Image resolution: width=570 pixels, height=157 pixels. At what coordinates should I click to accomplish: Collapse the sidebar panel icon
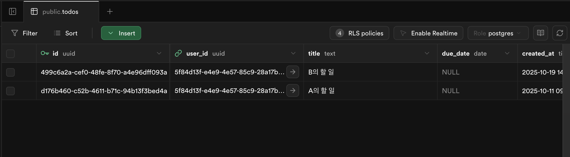[x=13, y=11]
